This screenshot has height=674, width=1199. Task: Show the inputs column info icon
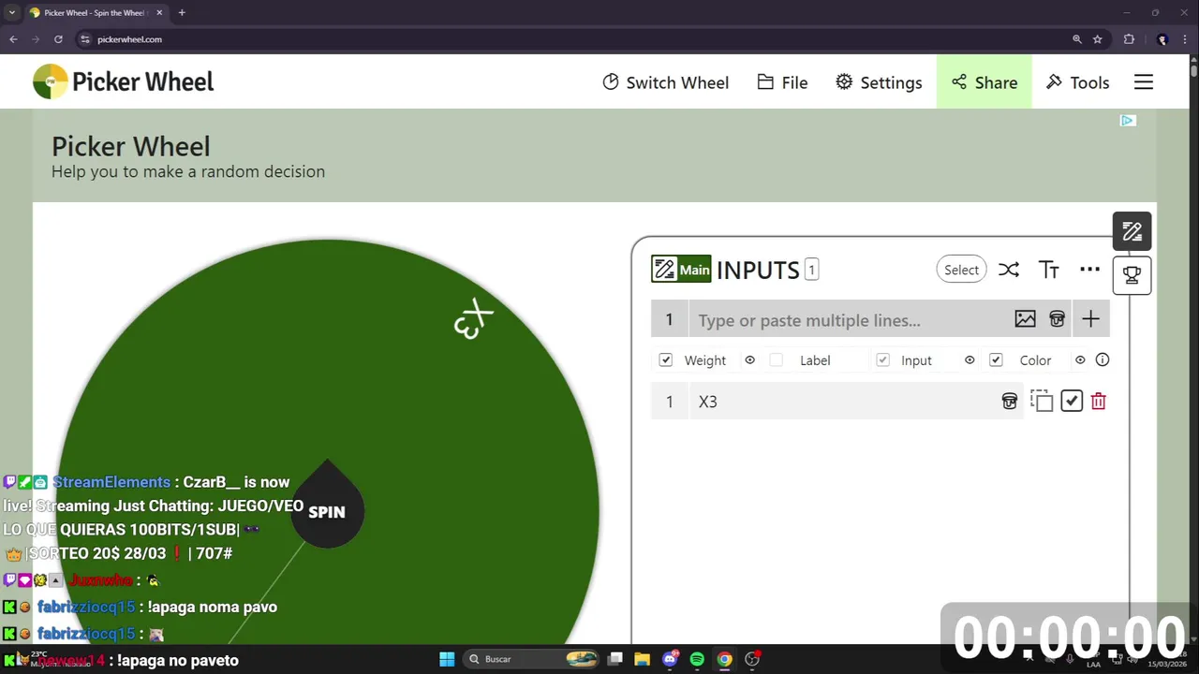pos(1103,359)
